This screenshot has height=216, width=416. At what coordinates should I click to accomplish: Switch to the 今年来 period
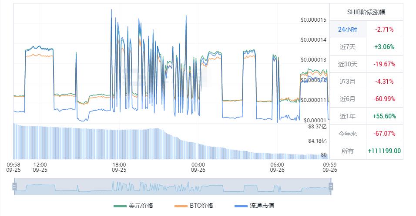[347, 134]
